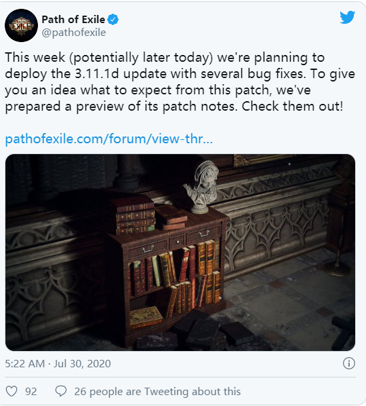Open the pathofexile.com forum thread link
366x406 pixels.
pyautogui.click(x=109, y=139)
